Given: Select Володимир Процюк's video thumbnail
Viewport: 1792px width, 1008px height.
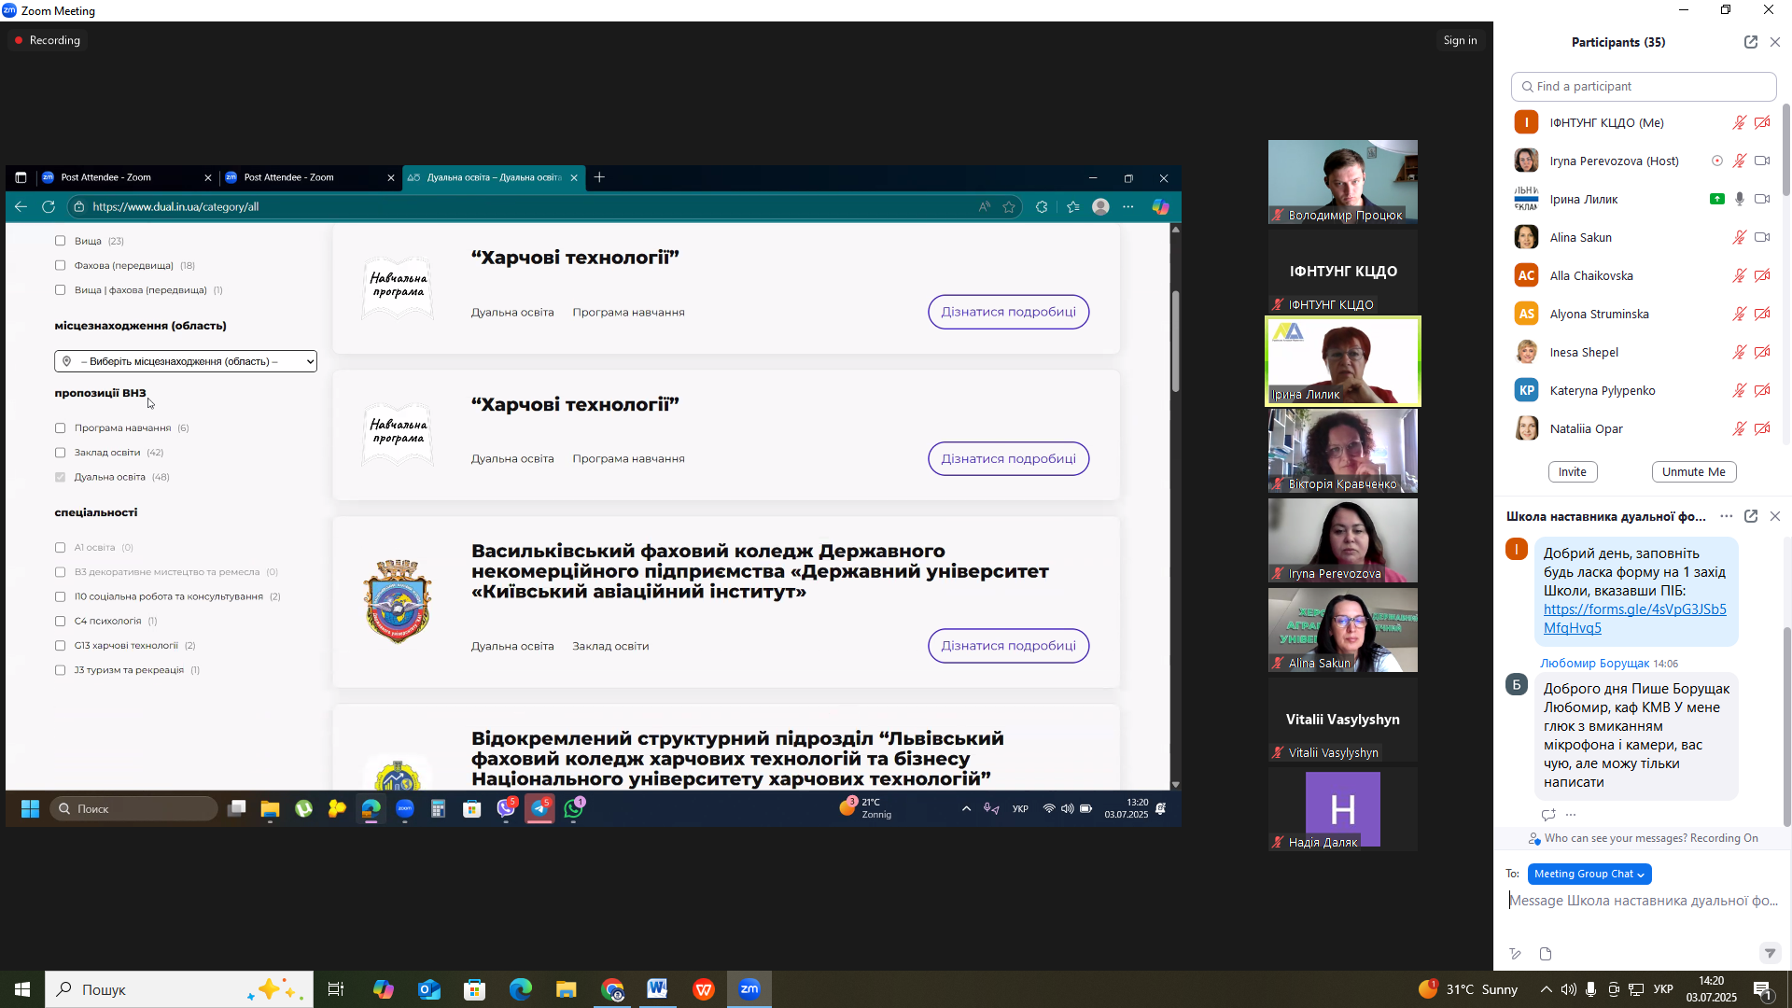Looking at the screenshot, I should pos(1342,182).
